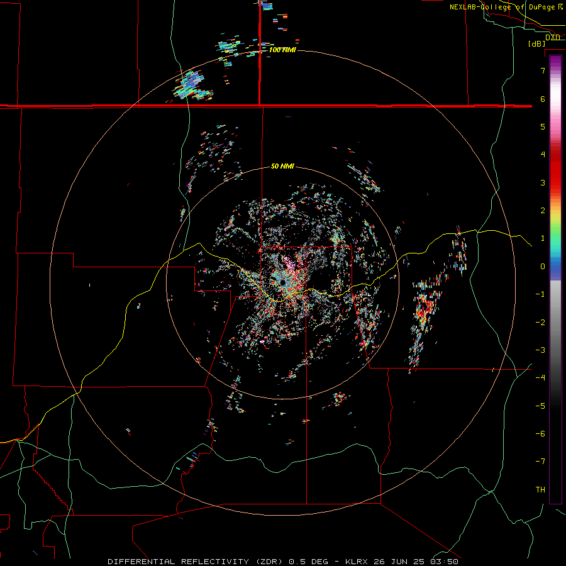Click the -7 value on the dB scale
Viewport: 566px width, 566px height.
pos(540,462)
